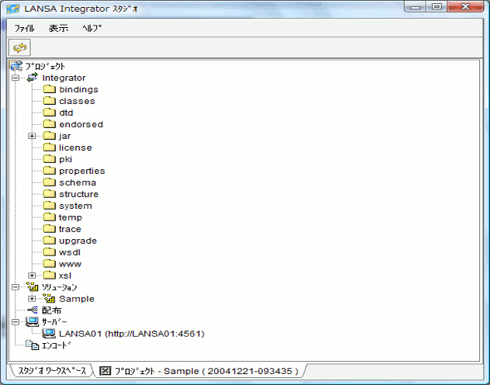Switch to スタジオ ワークスペース tab
Image resolution: width=490 pixels, height=385 pixels.
[52, 371]
